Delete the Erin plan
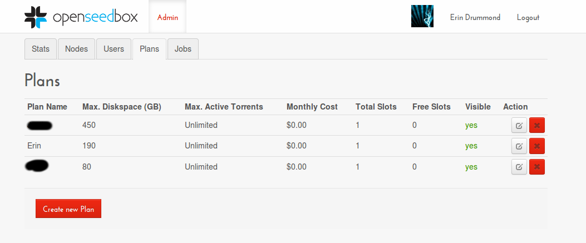The height and width of the screenshot is (243, 586). tap(537, 146)
